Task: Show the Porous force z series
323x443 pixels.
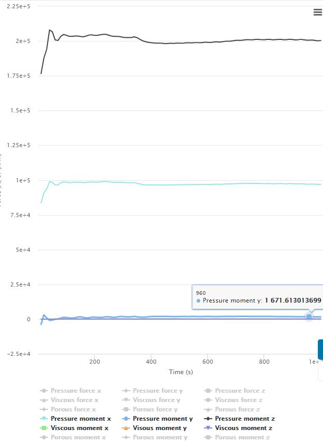Action: (x=237, y=409)
